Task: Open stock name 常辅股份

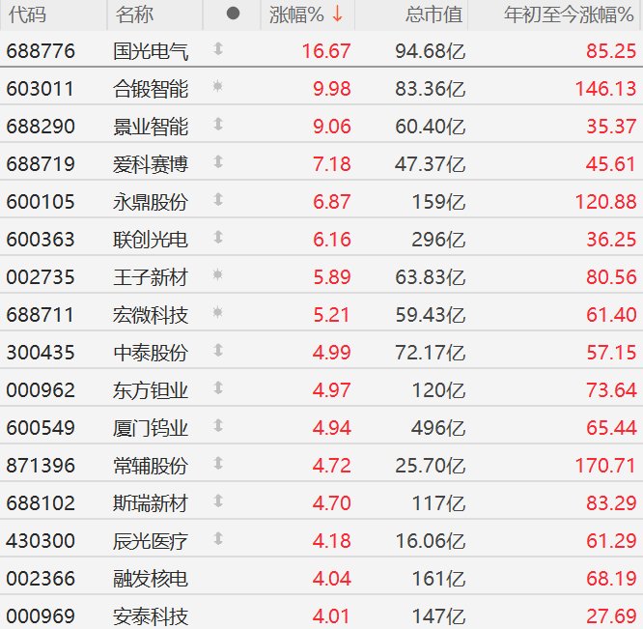Action: click(x=151, y=466)
